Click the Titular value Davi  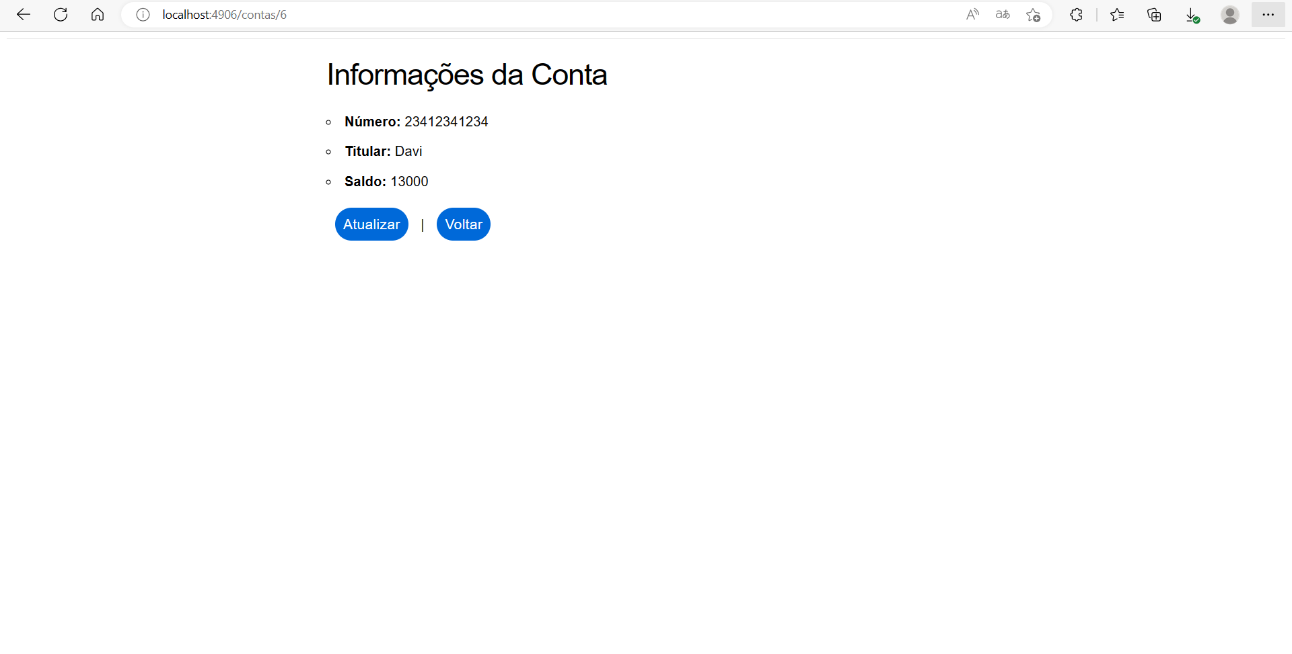click(408, 151)
